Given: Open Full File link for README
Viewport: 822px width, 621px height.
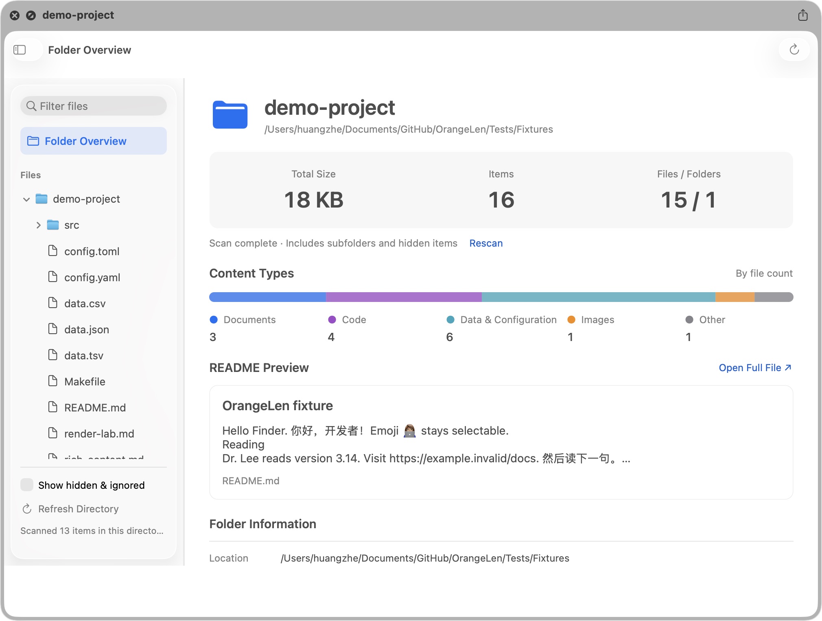Looking at the screenshot, I should click(x=755, y=368).
